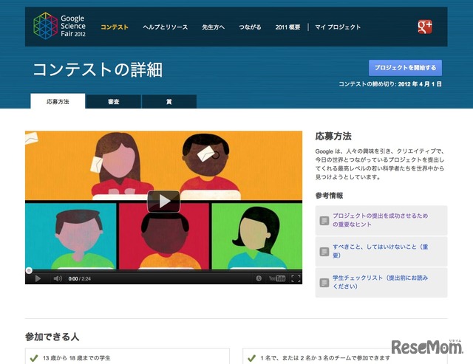
Task: Select the 応募方法 tab
Action: point(58,101)
